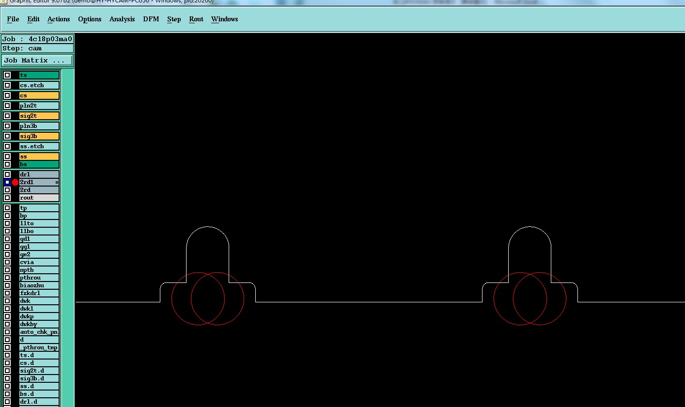Open the Step menu
The height and width of the screenshot is (407, 685).
click(174, 19)
